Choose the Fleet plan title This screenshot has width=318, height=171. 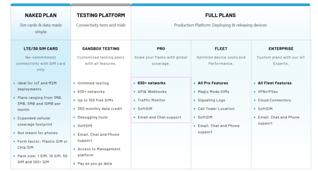(x=221, y=49)
